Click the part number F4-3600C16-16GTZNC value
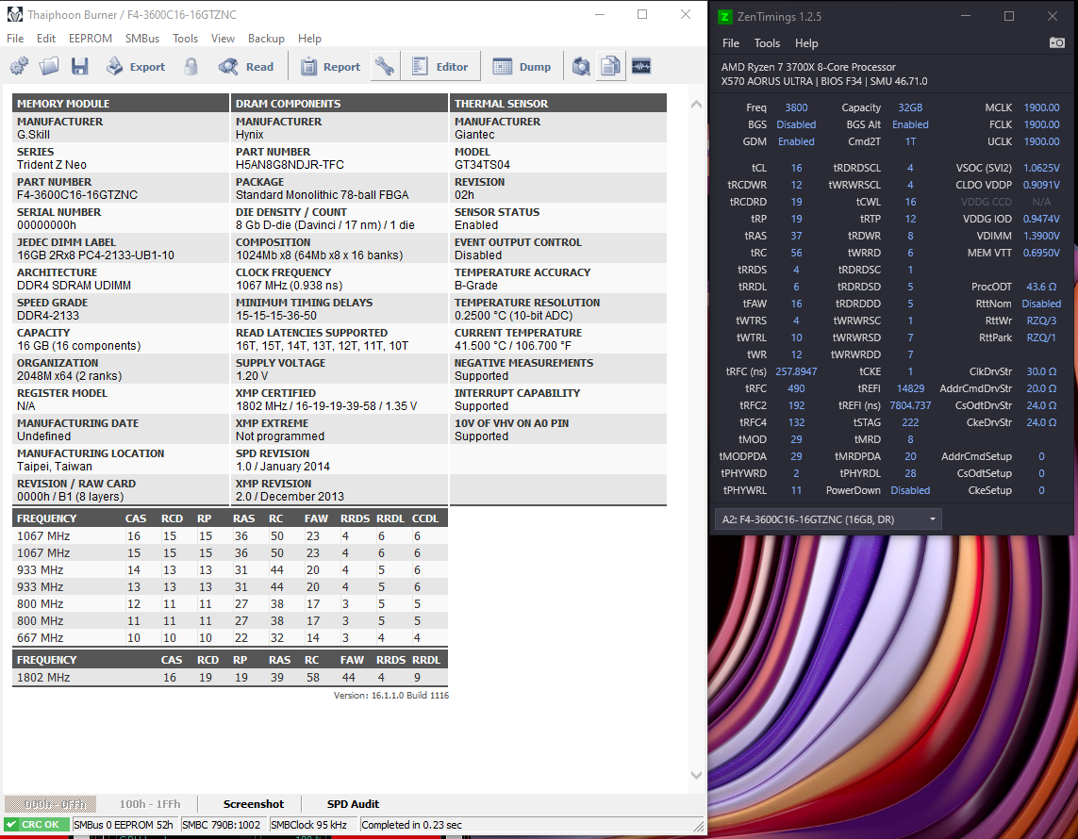This screenshot has width=1078, height=839. tap(77, 195)
